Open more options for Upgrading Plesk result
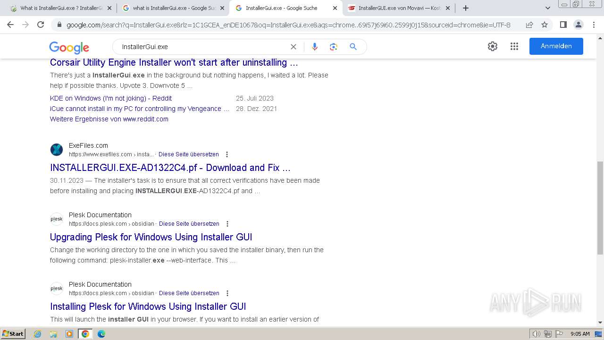 tap(227, 224)
